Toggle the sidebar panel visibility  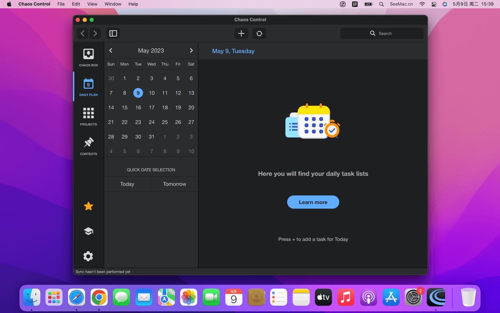click(x=113, y=33)
